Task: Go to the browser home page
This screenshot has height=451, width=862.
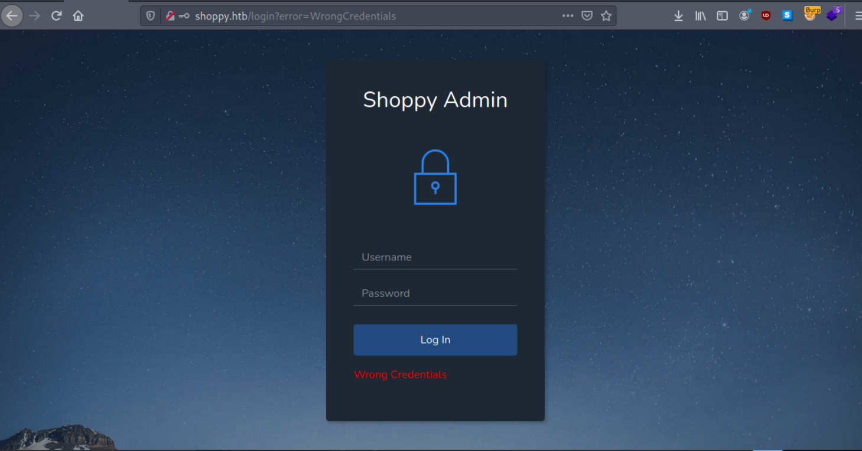Action: click(x=78, y=16)
